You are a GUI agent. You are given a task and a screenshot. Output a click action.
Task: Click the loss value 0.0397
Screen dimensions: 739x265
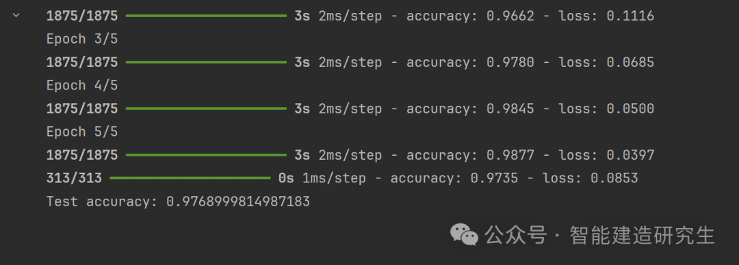pyautogui.click(x=630, y=155)
